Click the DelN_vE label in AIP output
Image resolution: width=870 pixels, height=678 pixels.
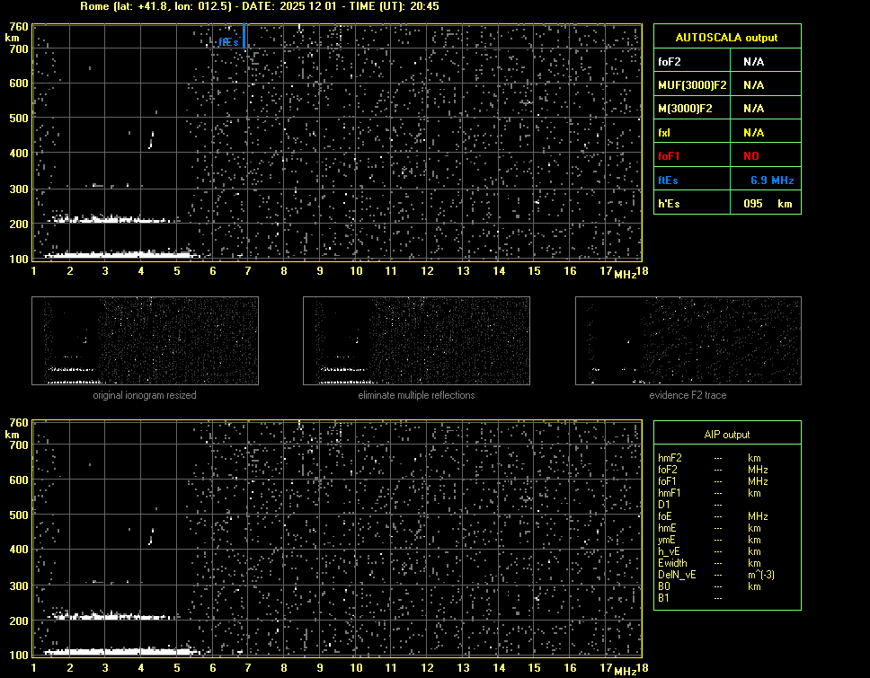click(x=679, y=575)
